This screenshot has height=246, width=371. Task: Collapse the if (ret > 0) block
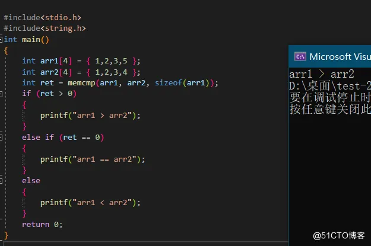point(1,94)
